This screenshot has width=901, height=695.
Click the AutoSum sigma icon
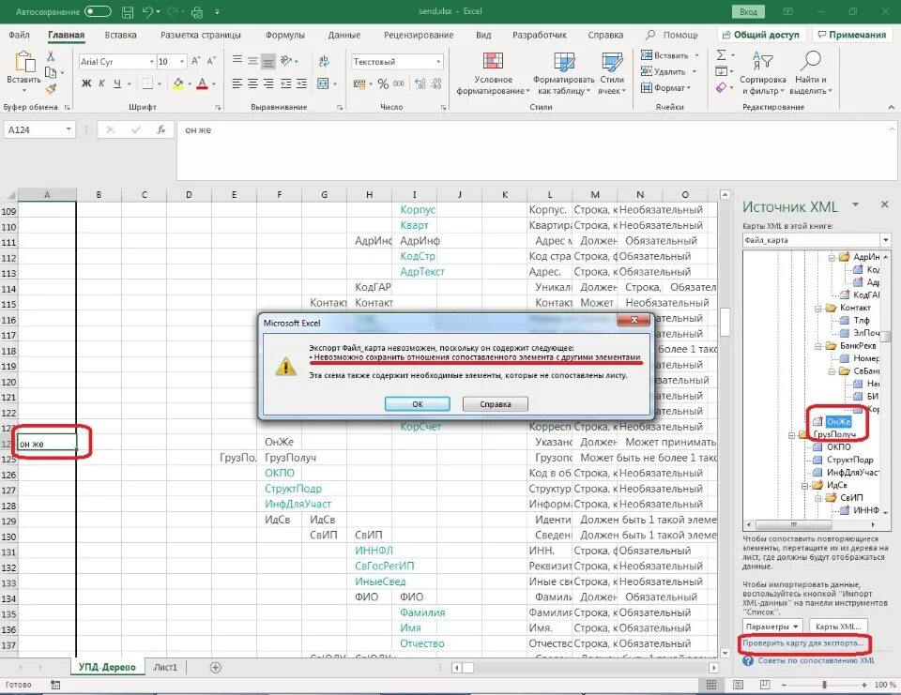click(x=721, y=55)
